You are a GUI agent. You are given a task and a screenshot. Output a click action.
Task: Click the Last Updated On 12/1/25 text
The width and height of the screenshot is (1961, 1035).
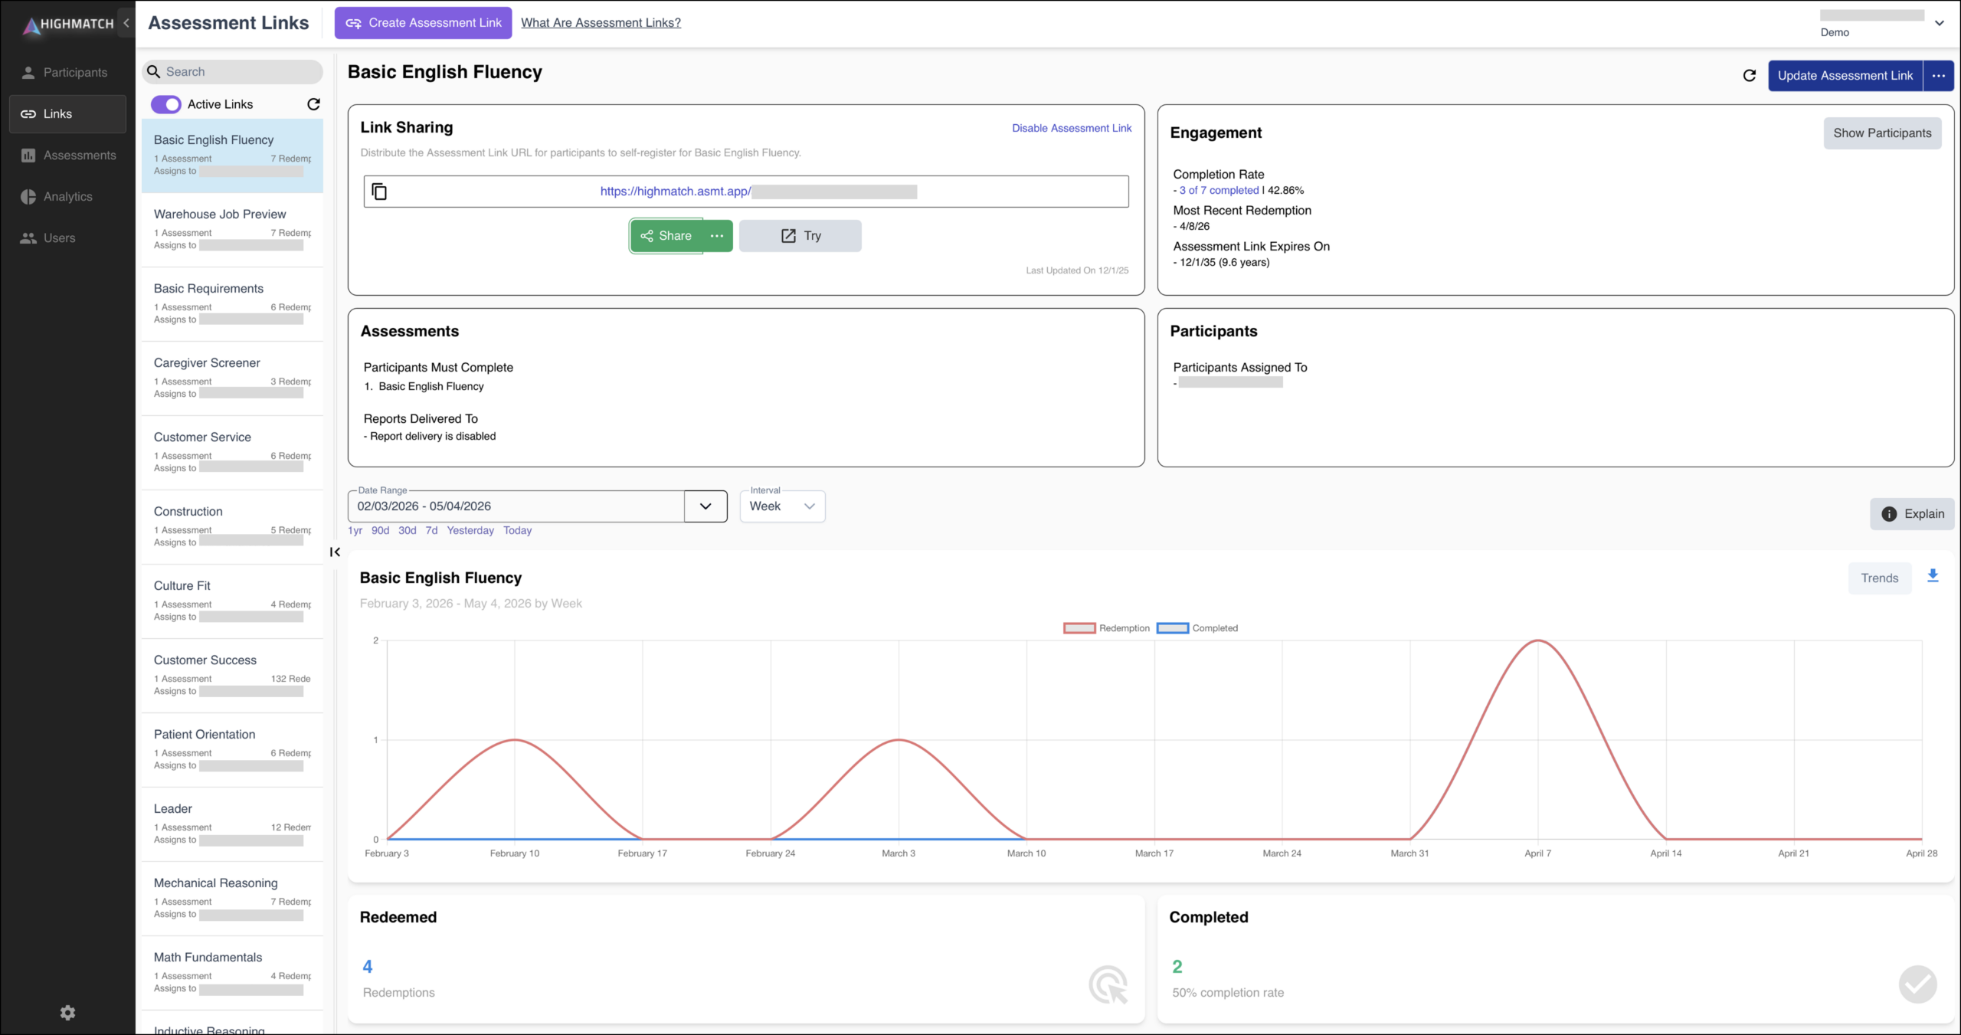coord(1077,270)
